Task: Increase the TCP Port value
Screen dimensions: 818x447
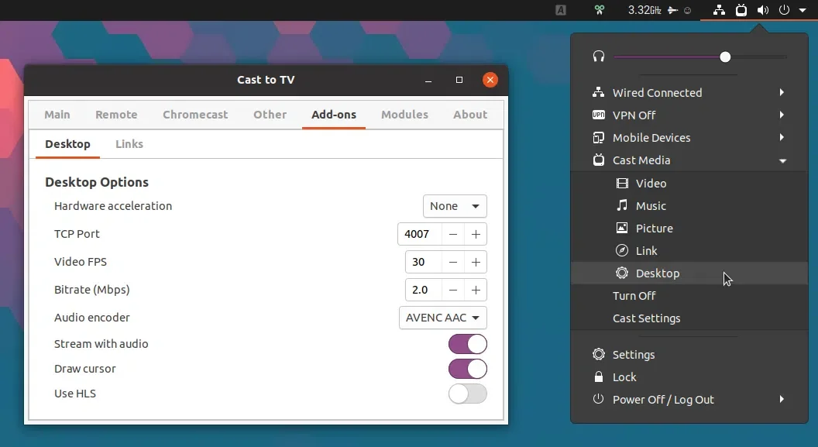Action: [476, 234]
